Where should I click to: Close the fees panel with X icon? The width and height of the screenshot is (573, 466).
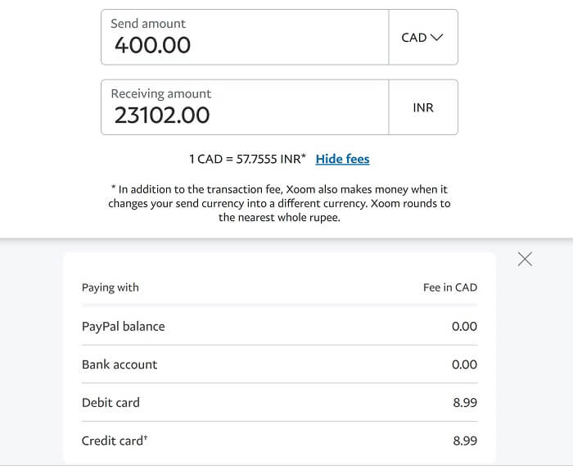[525, 259]
